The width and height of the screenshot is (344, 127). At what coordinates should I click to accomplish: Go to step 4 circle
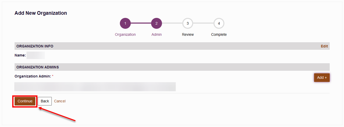(x=219, y=23)
